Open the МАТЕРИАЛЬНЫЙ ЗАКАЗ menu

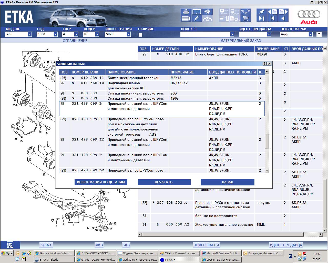point(241,41)
